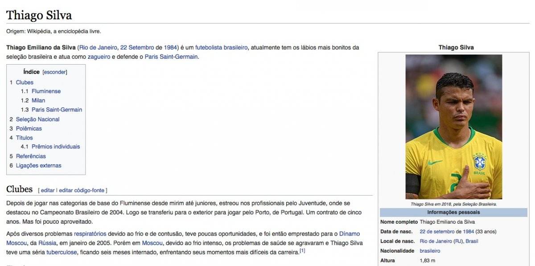Open the Moscou link after 'Porém em'

(152, 243)
